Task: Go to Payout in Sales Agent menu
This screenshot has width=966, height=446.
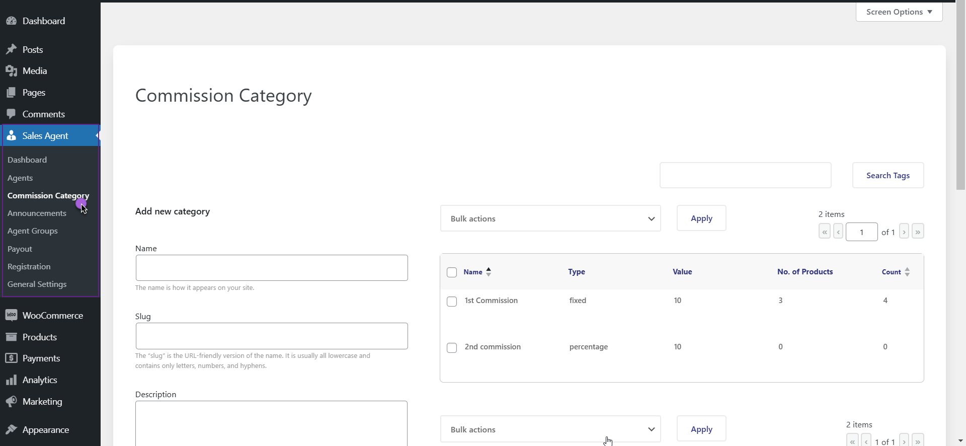Action: pos(20,249)
